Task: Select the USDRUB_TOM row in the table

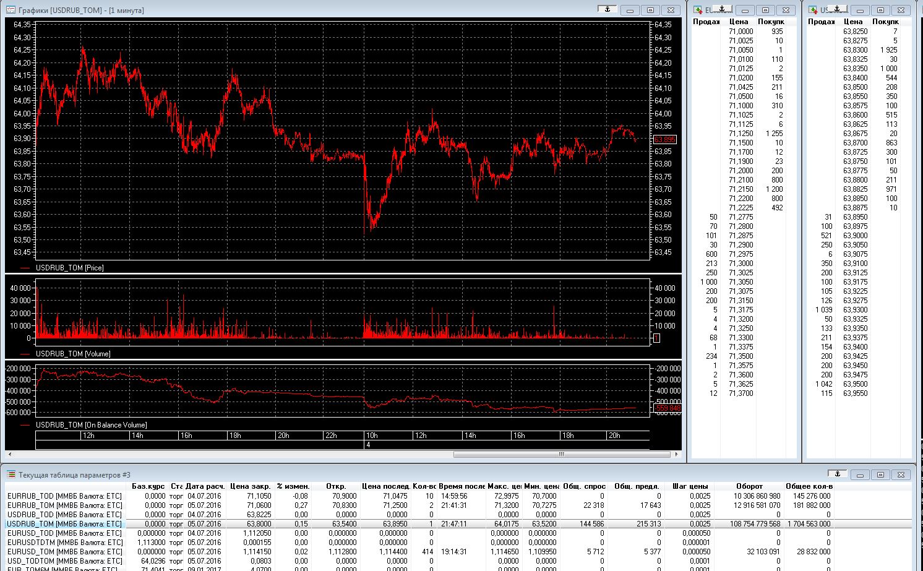Action: pyautogui.click(x=64, y=524)
